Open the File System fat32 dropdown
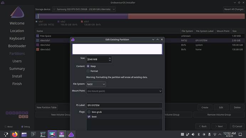This screenshot has width=246, height=138. coord(96,84)
